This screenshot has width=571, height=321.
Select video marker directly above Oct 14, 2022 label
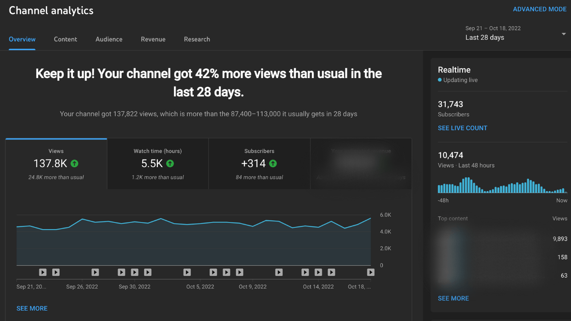click(318, 272)
